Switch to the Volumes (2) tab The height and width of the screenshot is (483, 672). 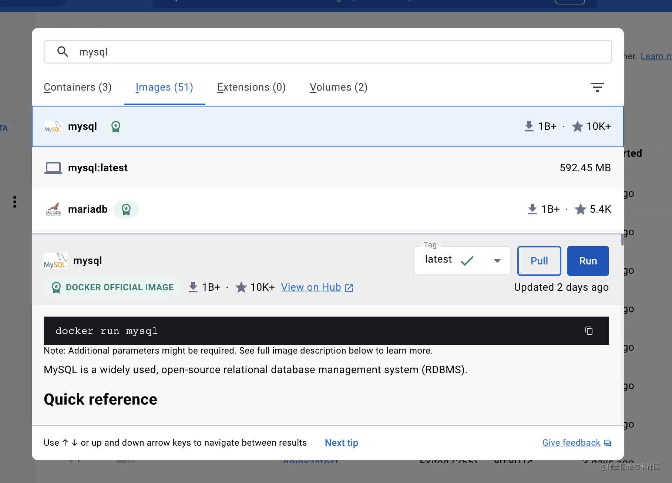[339, 87]
